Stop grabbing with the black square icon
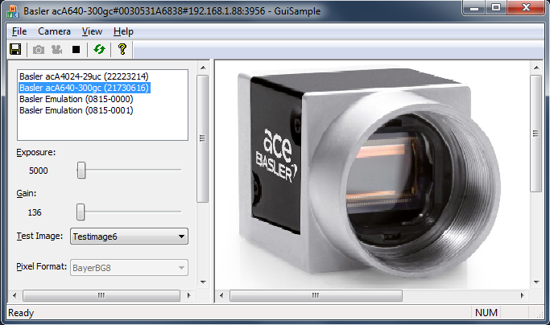The height and width of the screenshot is (325, 550). tap(76, 49)
